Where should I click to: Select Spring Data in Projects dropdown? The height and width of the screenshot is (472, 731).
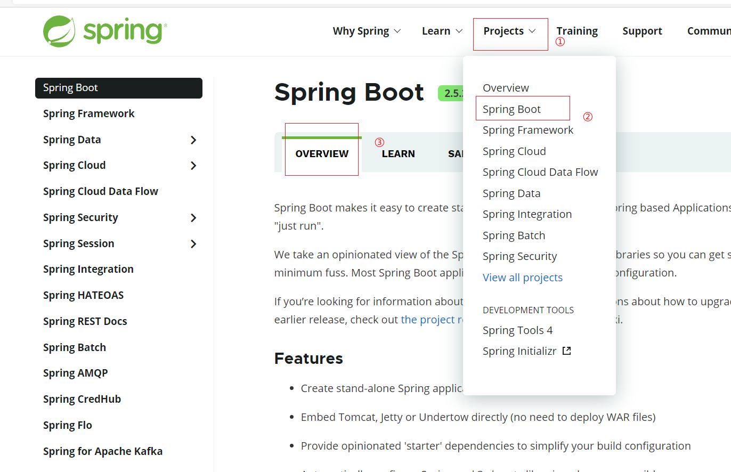click(x=511, y=193)
